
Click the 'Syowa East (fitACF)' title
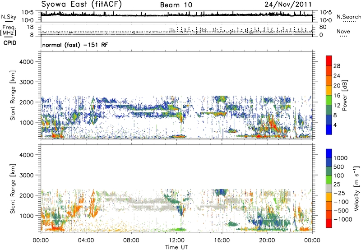click(81, 4)
